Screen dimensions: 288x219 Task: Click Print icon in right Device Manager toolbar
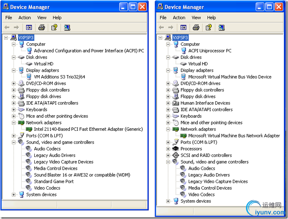pyautogui.click(x=196, y=28)
